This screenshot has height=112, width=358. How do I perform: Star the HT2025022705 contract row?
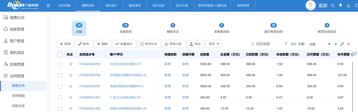pyautogui.click(x=71, y=64)
